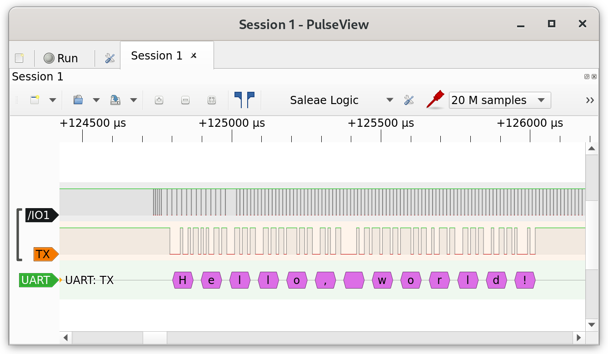608x354 pixels.
Task: Zoom in on the waveform view
Action: (159, 100)
